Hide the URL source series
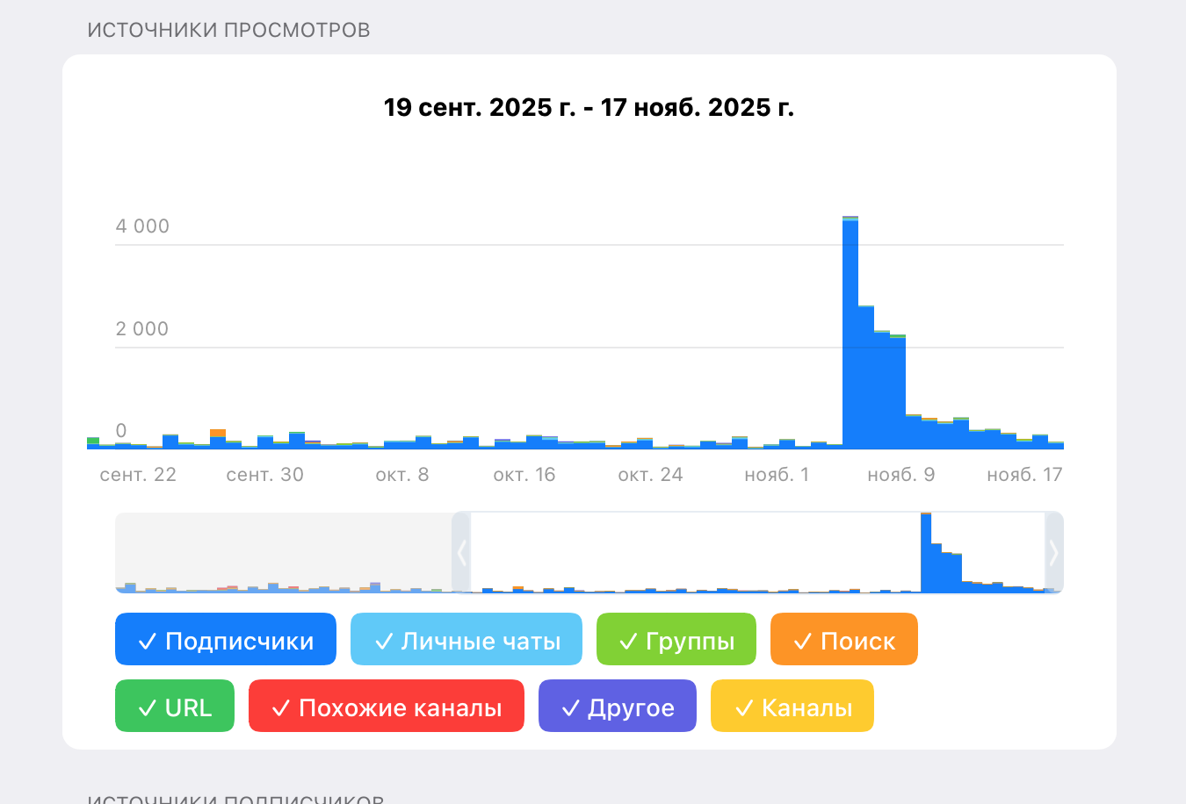The height and width of the screenshot is (804, 1186). 175,707
